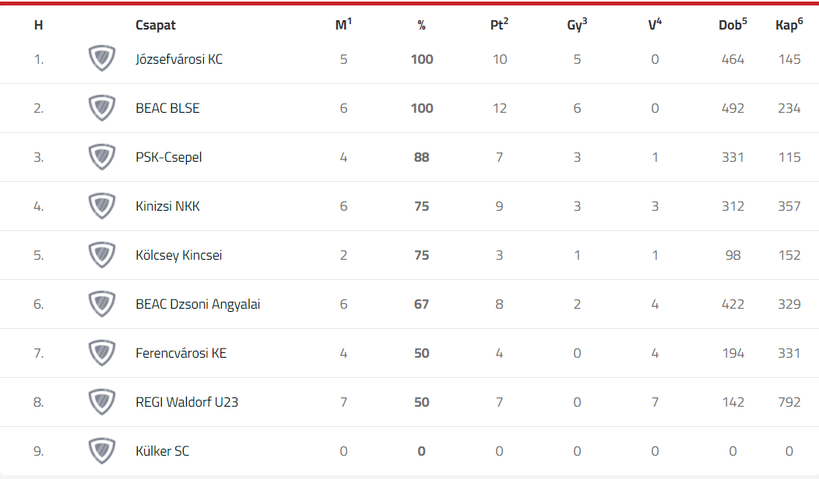The image size is (819, 479).
Task: Click the PSK-Csepel team shield icon
Action: coord(102,156)
